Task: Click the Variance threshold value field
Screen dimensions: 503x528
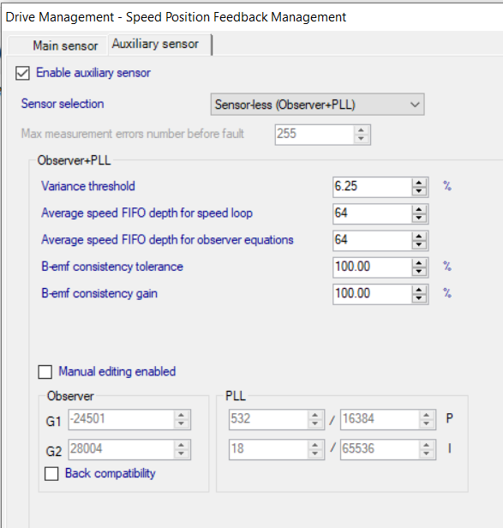Action: (372, 186)
